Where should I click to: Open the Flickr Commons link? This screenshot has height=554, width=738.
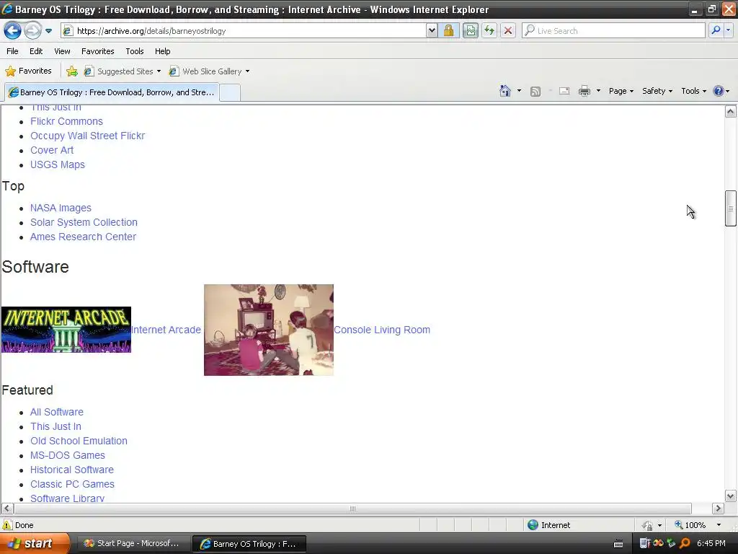click(x=66, y=121)
